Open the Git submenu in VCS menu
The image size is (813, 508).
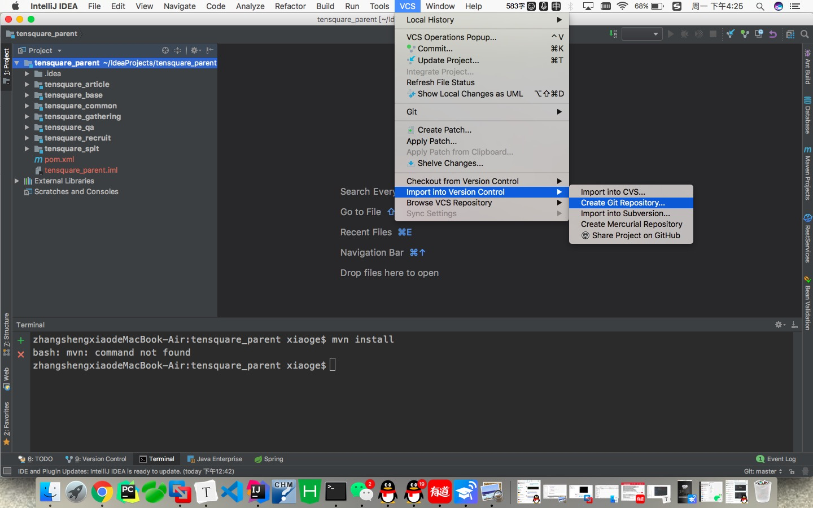pyautogui.click(x=482, y=112)
